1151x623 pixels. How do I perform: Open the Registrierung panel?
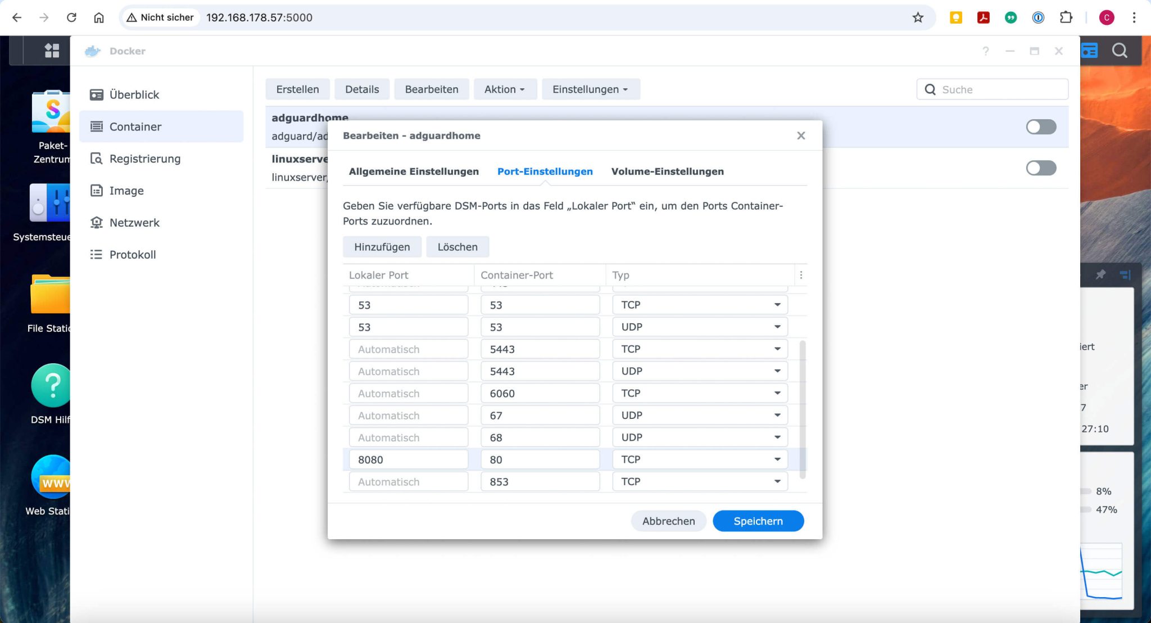[145, 159]
